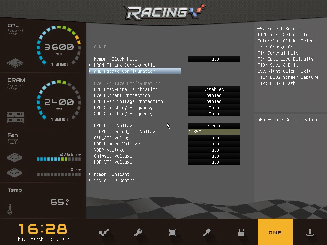Open Vivid LED Control submenu
The image size is (327, 245).
[x=115, y=180]
